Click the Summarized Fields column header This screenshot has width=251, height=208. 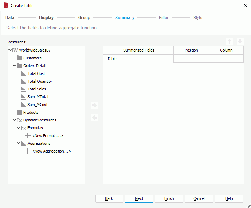(139, 50)
